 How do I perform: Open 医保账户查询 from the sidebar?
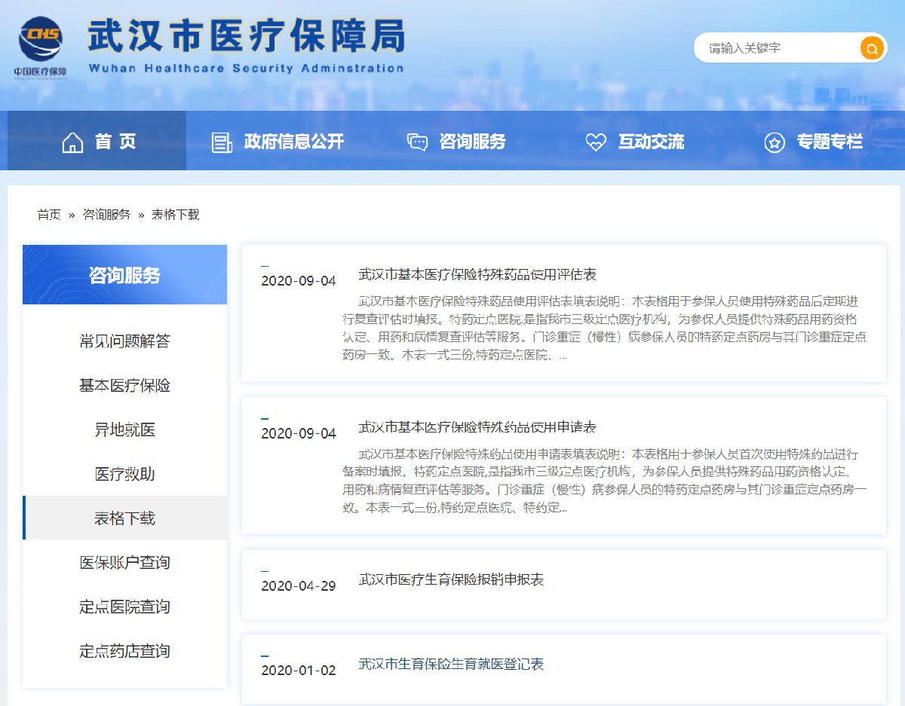(x=124, y=563)
